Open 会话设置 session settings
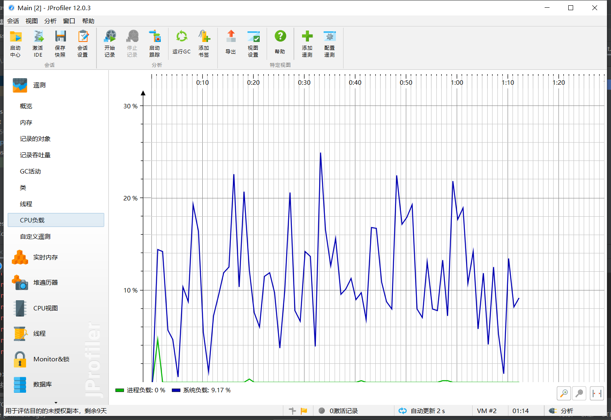The image size is (611, 420). coord(83,44)
